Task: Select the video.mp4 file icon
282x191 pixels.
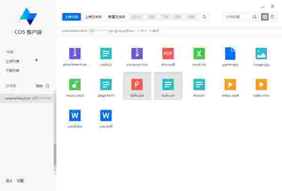Action: [x=230, y=84]
